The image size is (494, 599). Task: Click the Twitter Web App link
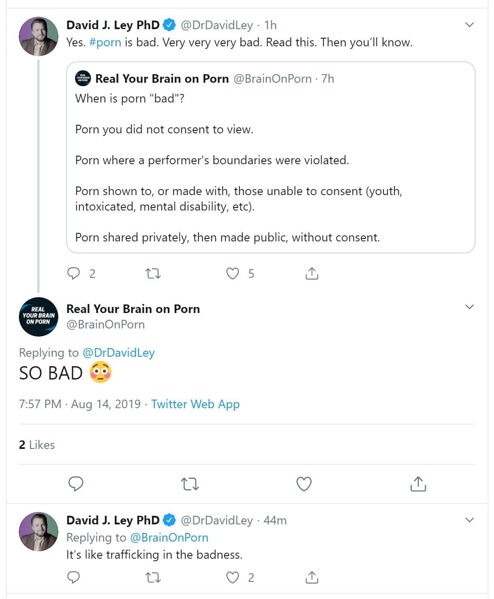tap(195, 404)
